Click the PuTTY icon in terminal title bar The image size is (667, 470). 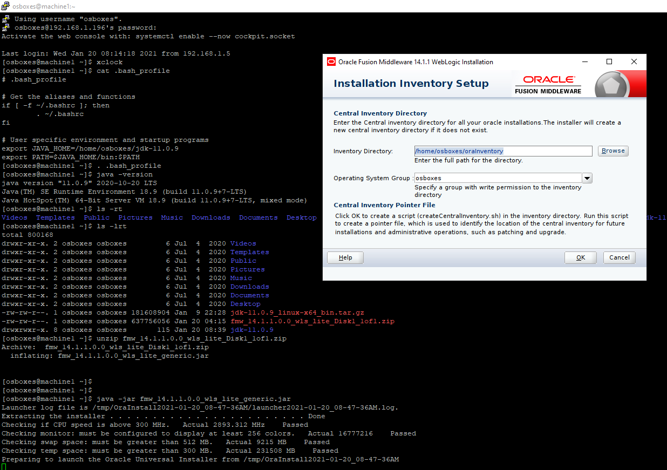click(6, 6)
